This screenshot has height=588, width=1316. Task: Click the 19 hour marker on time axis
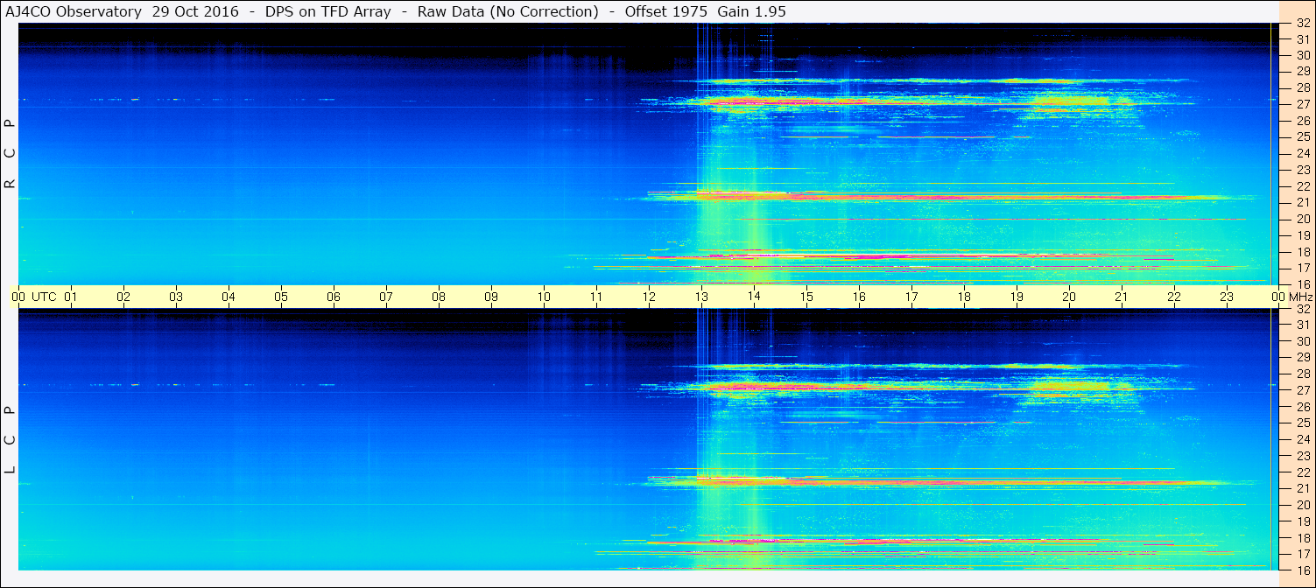1017,297
